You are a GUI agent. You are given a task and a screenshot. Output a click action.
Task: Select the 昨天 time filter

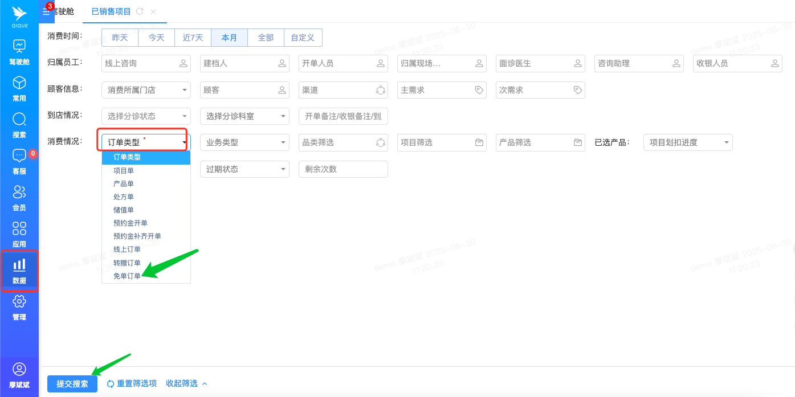click(x=120, y=37)
